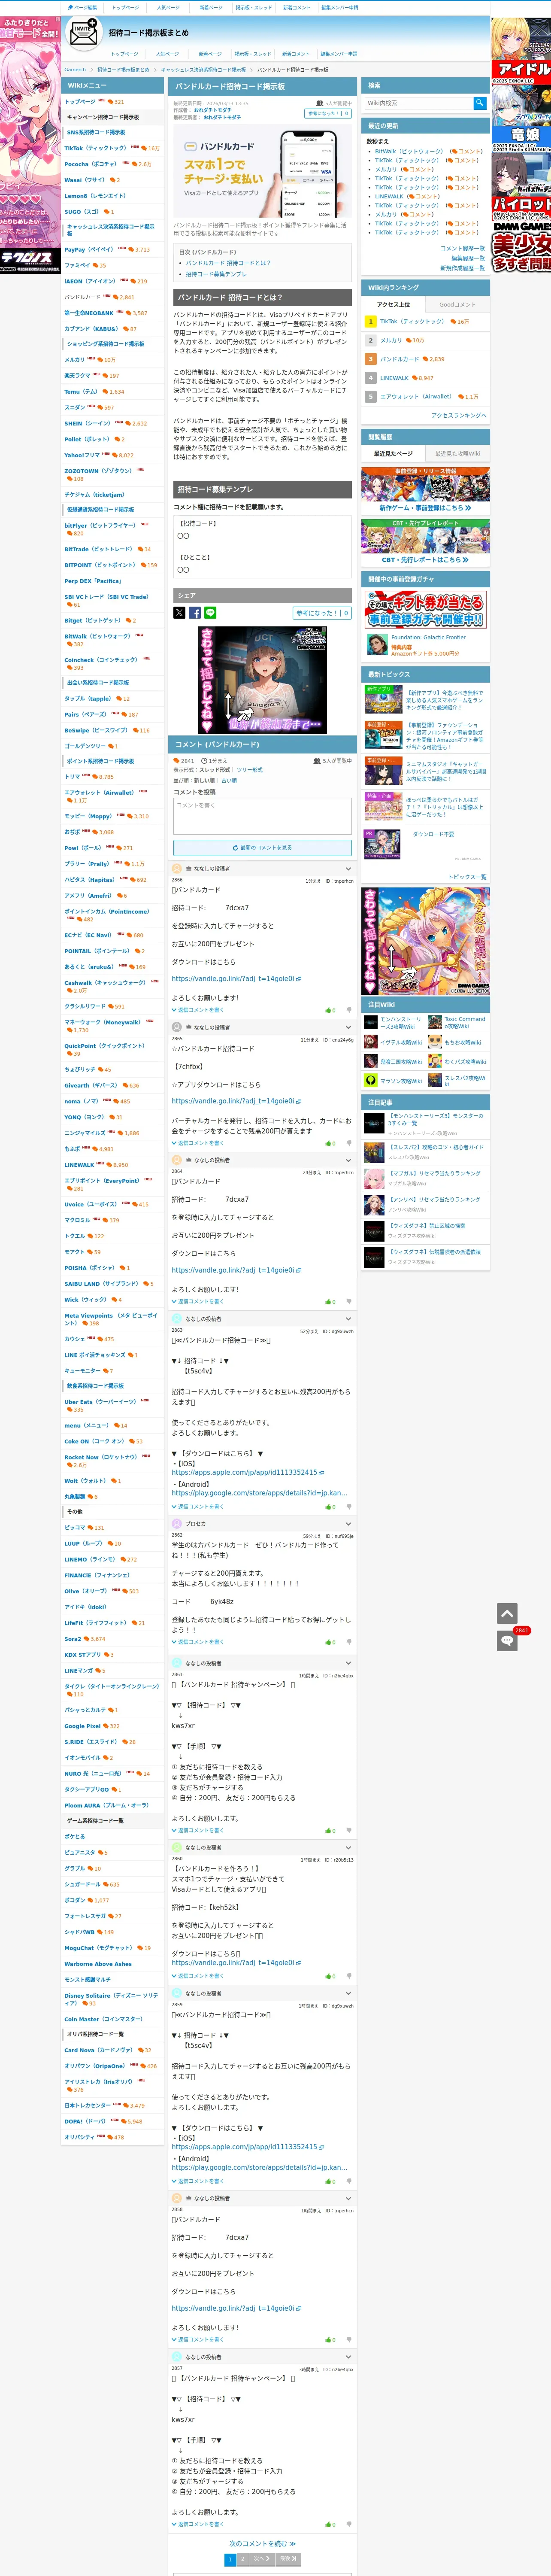This screenshot has width=551, height=2576.
Task: Click 次のコメントを読む link
Action: click(x=262, y=2544)
